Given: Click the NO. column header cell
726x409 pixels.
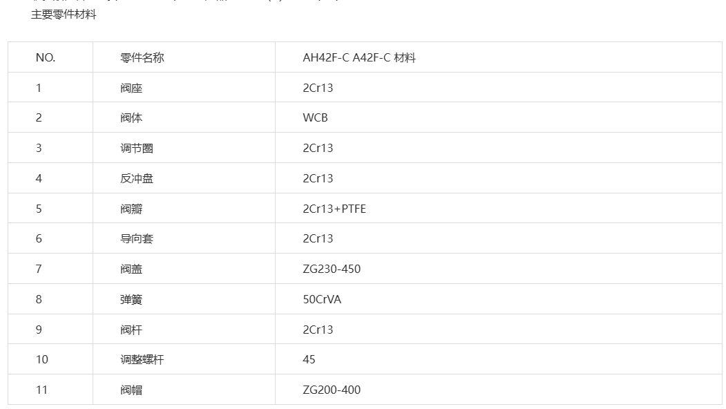Looking at the screenshot, I should pyautogui.click(x=50, y=57).
